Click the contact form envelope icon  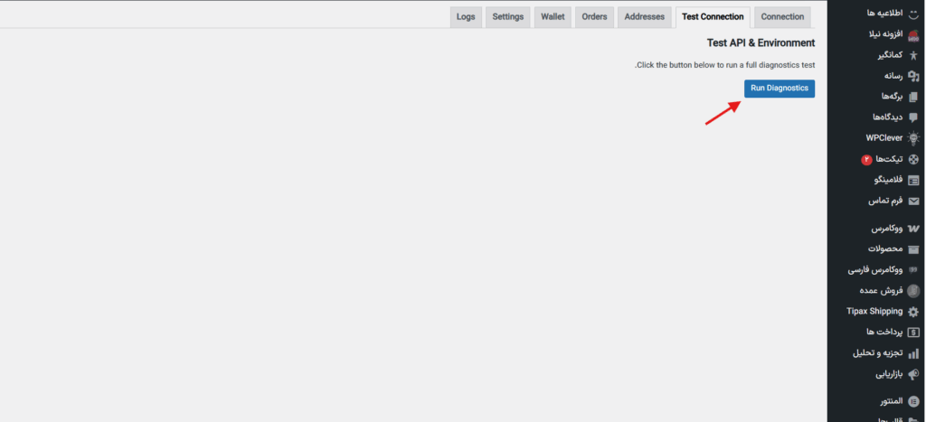click(913, 202)
